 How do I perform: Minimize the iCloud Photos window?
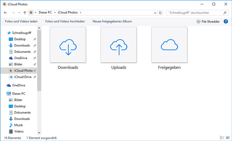coord(202,4)
